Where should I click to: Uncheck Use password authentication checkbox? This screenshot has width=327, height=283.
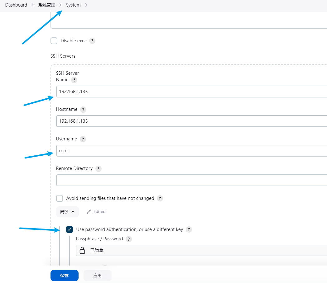click(x=70, y=229)
